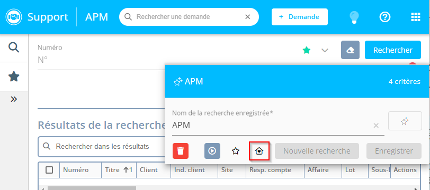Click the horizontal scrollbar of results table
Image resolution: width=430 pixels, height=190 pixels.
tap(92, 188)
